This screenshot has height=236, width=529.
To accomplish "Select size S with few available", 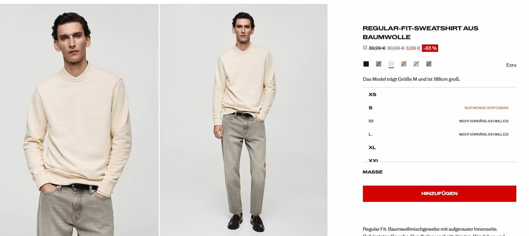I will [x=440, y=108].
